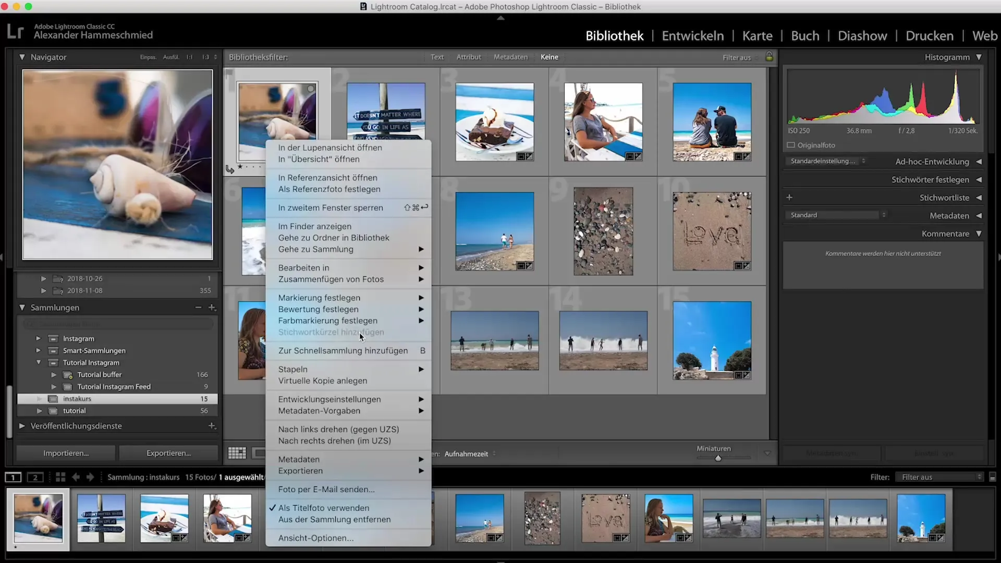The image size is (1001, 563).
Task: Collapse the Histogramm panel
Action: tap(979, 57)
